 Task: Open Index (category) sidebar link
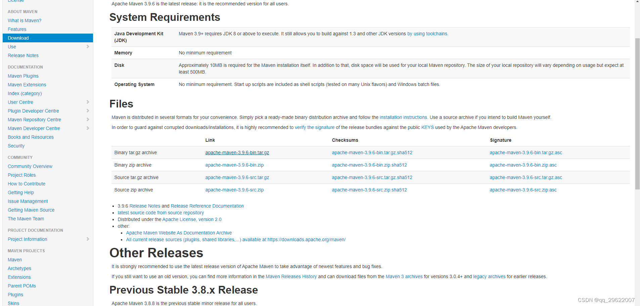(x=25, y=93)
